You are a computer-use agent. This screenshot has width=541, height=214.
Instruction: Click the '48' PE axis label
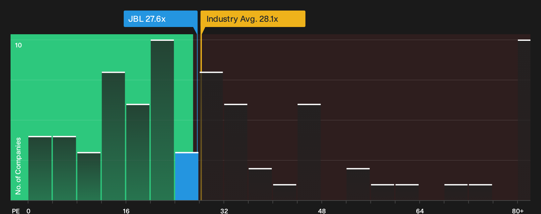point(322,211)
